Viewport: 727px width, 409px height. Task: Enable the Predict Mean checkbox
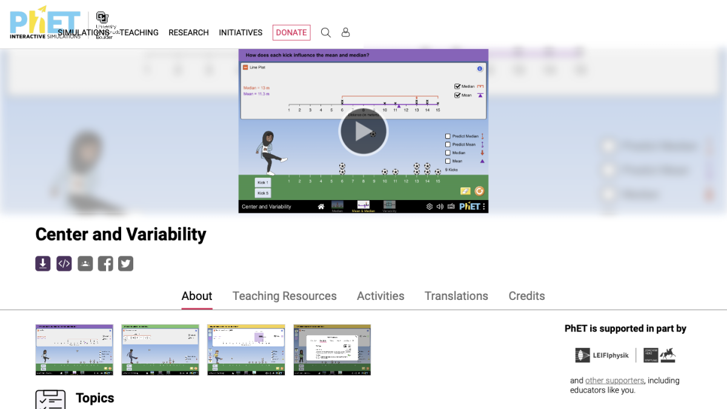[x=448, y=144]
